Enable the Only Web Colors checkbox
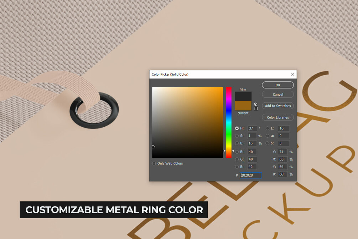Viewport: 358px width, 239px height. point(154,163)
